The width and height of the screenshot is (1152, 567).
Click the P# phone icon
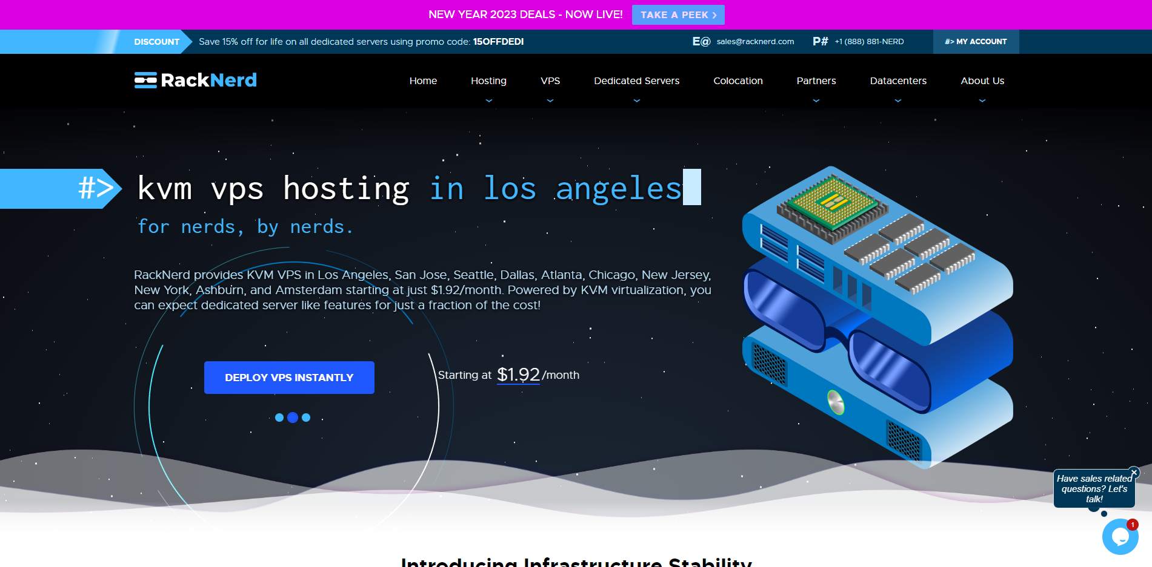point(821,41)
